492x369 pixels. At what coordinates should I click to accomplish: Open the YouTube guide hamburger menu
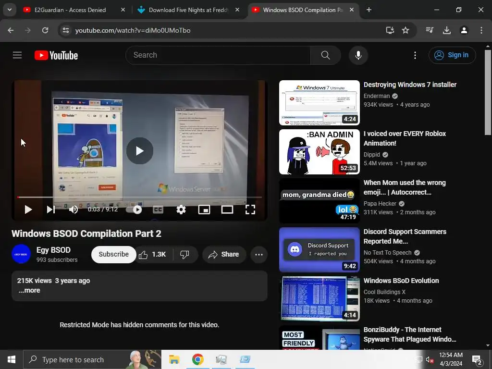tap(17, 55)
